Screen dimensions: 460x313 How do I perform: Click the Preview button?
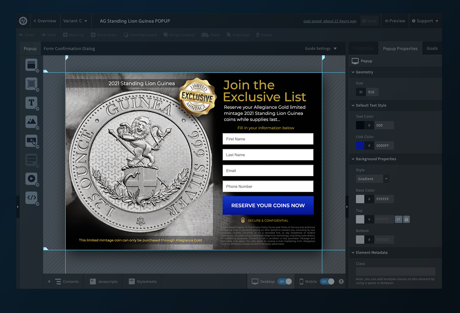coord(395,21)
